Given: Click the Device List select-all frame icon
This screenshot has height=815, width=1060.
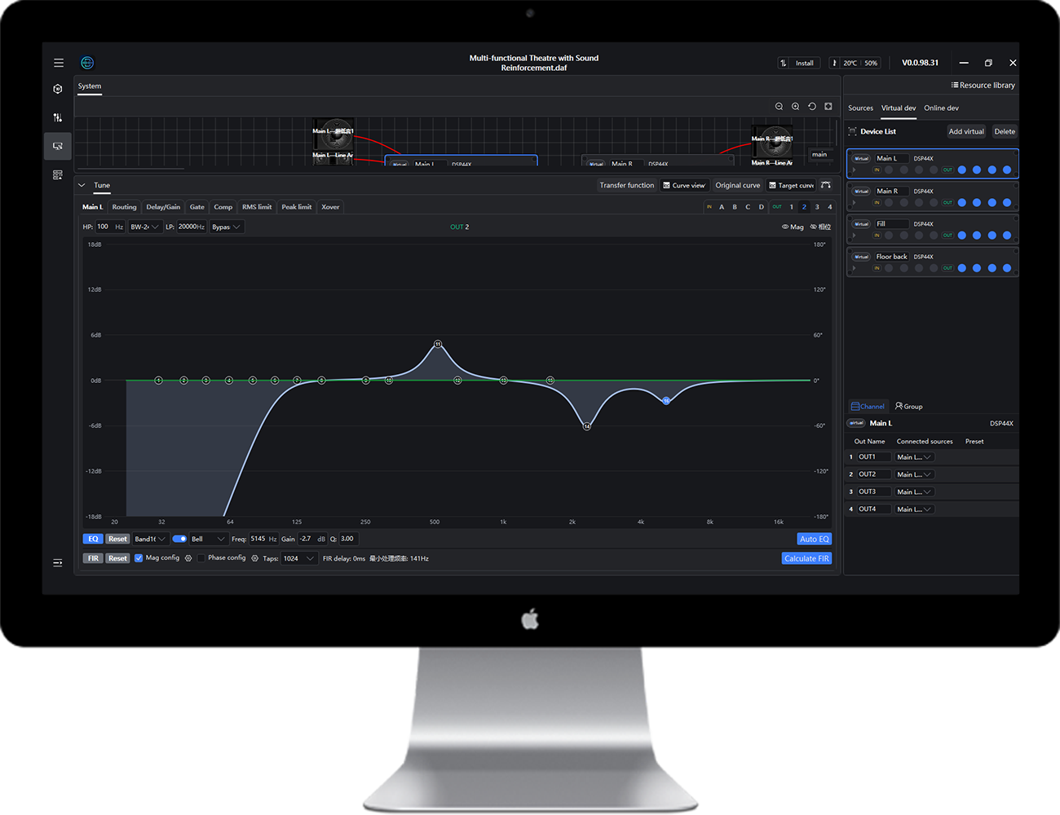Looking at the screenshot, I should pos(852,131).
